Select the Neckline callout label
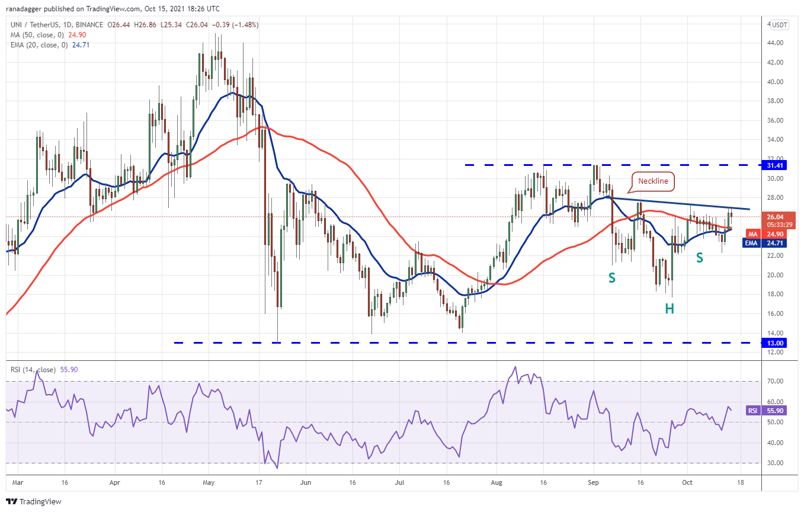The image size is (804, 512). click(652, 183)
